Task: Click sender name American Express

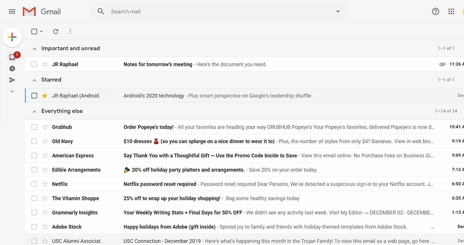Action: (x=73, y=155)
